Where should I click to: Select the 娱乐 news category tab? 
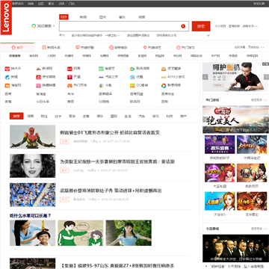pyautogui.click(x=100, y=116)
